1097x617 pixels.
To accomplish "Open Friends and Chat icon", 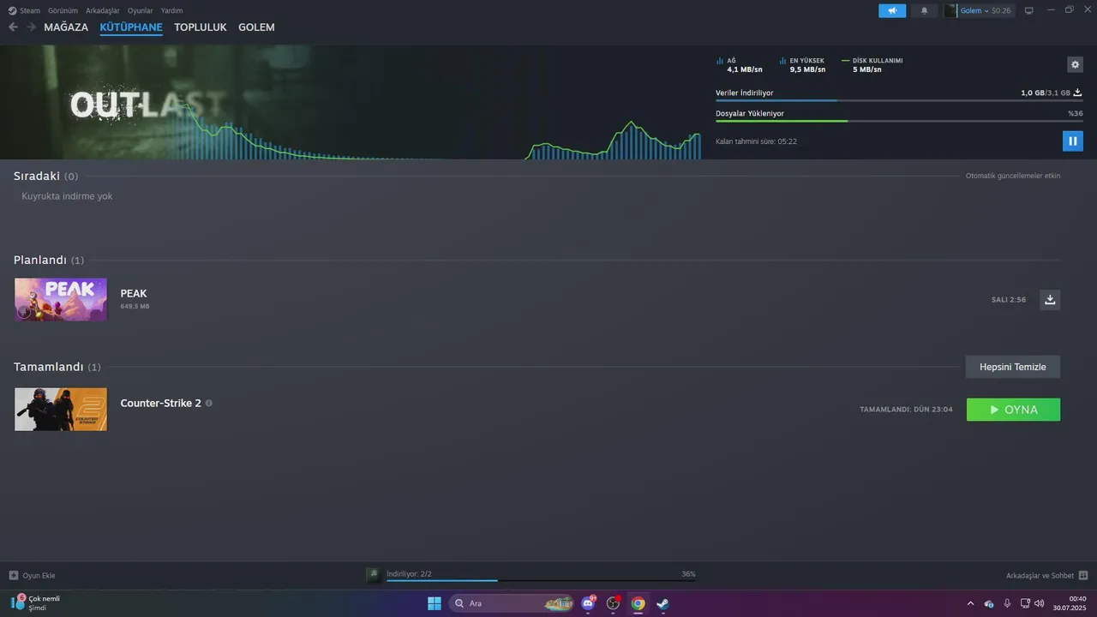I will click(1083, 575).
